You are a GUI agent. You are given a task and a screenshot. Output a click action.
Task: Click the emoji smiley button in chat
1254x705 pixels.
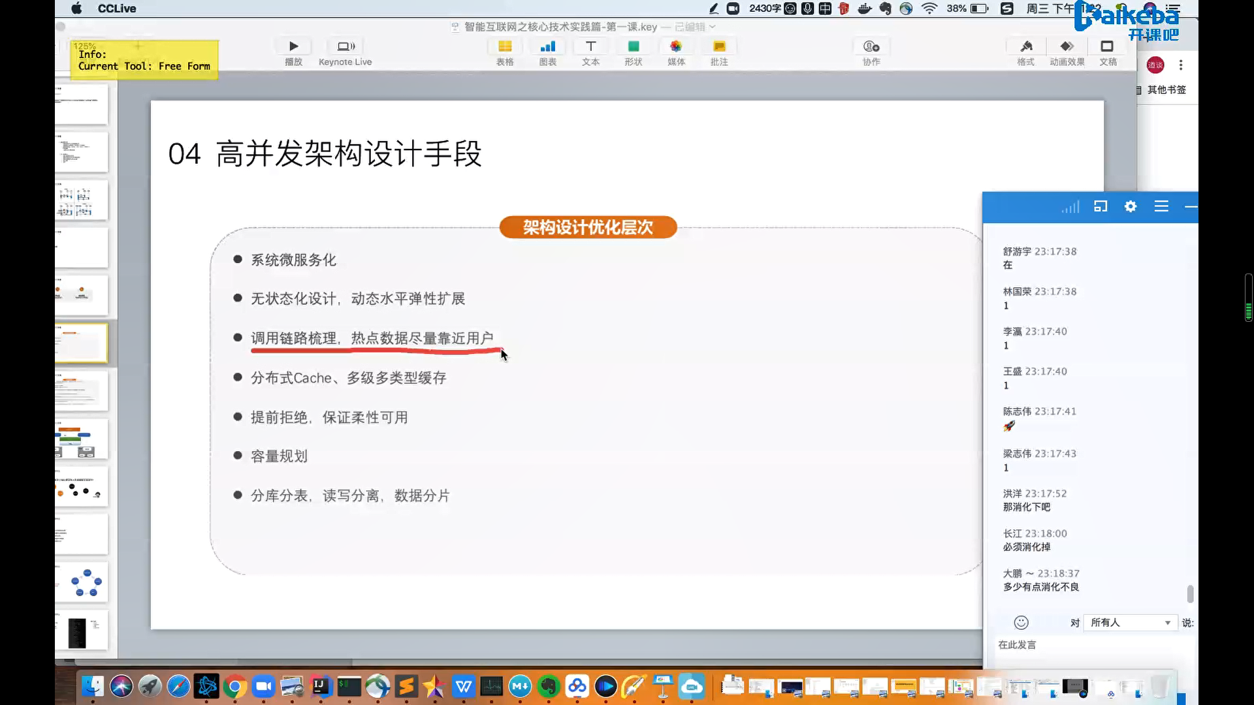1021,623
